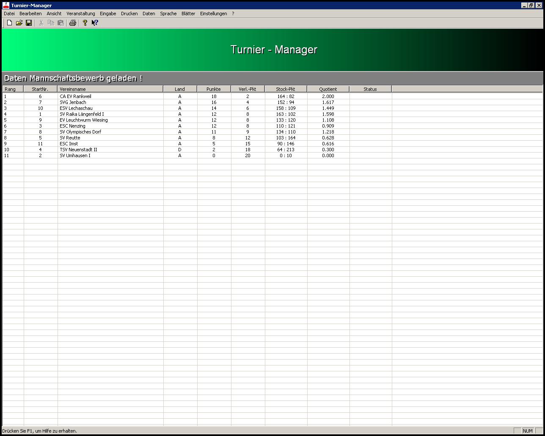545x436 pixels.
Task: Select SV Olympisches Dorf entry
Action: [80, 132]
